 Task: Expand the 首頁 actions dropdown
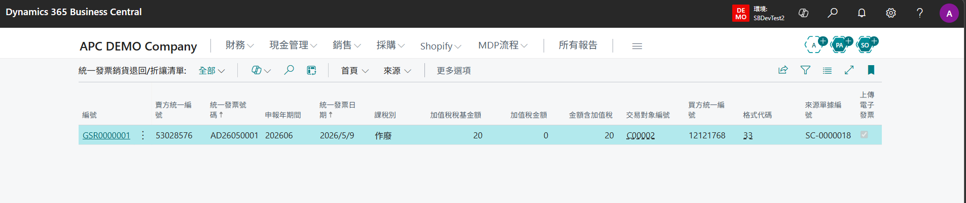coord(354,71)
